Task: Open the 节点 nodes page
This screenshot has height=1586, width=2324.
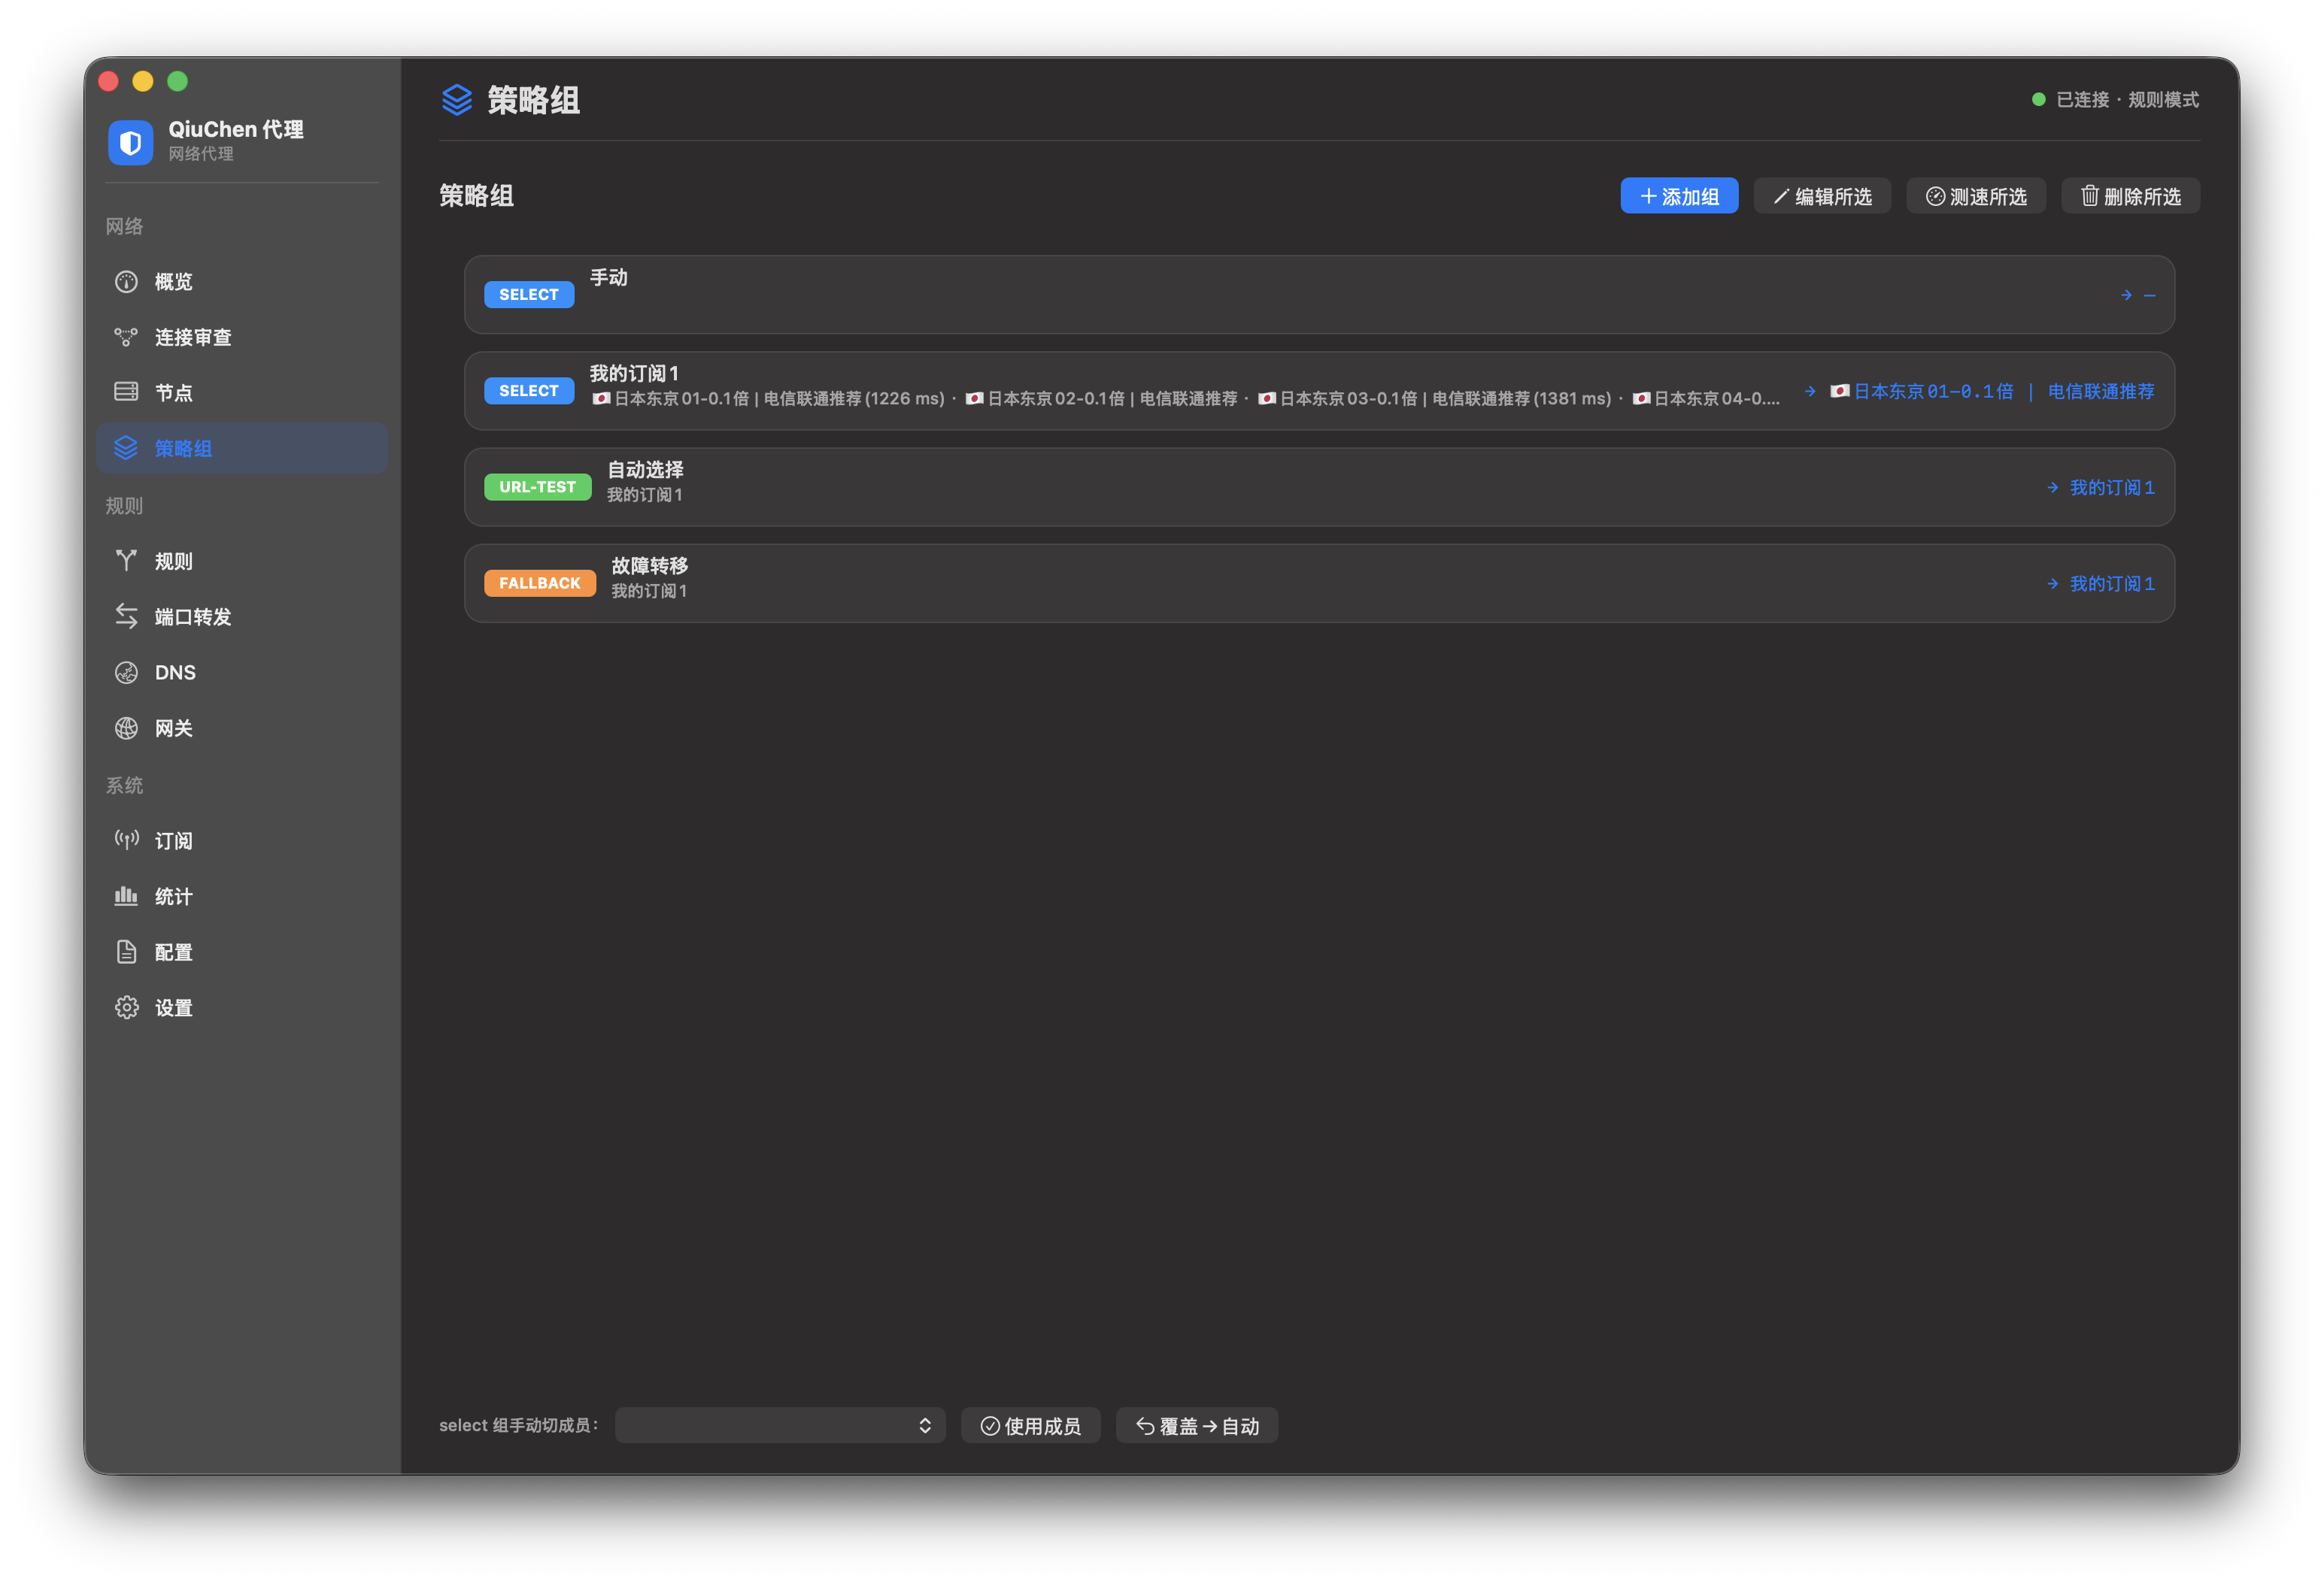Action: point(242,393)
